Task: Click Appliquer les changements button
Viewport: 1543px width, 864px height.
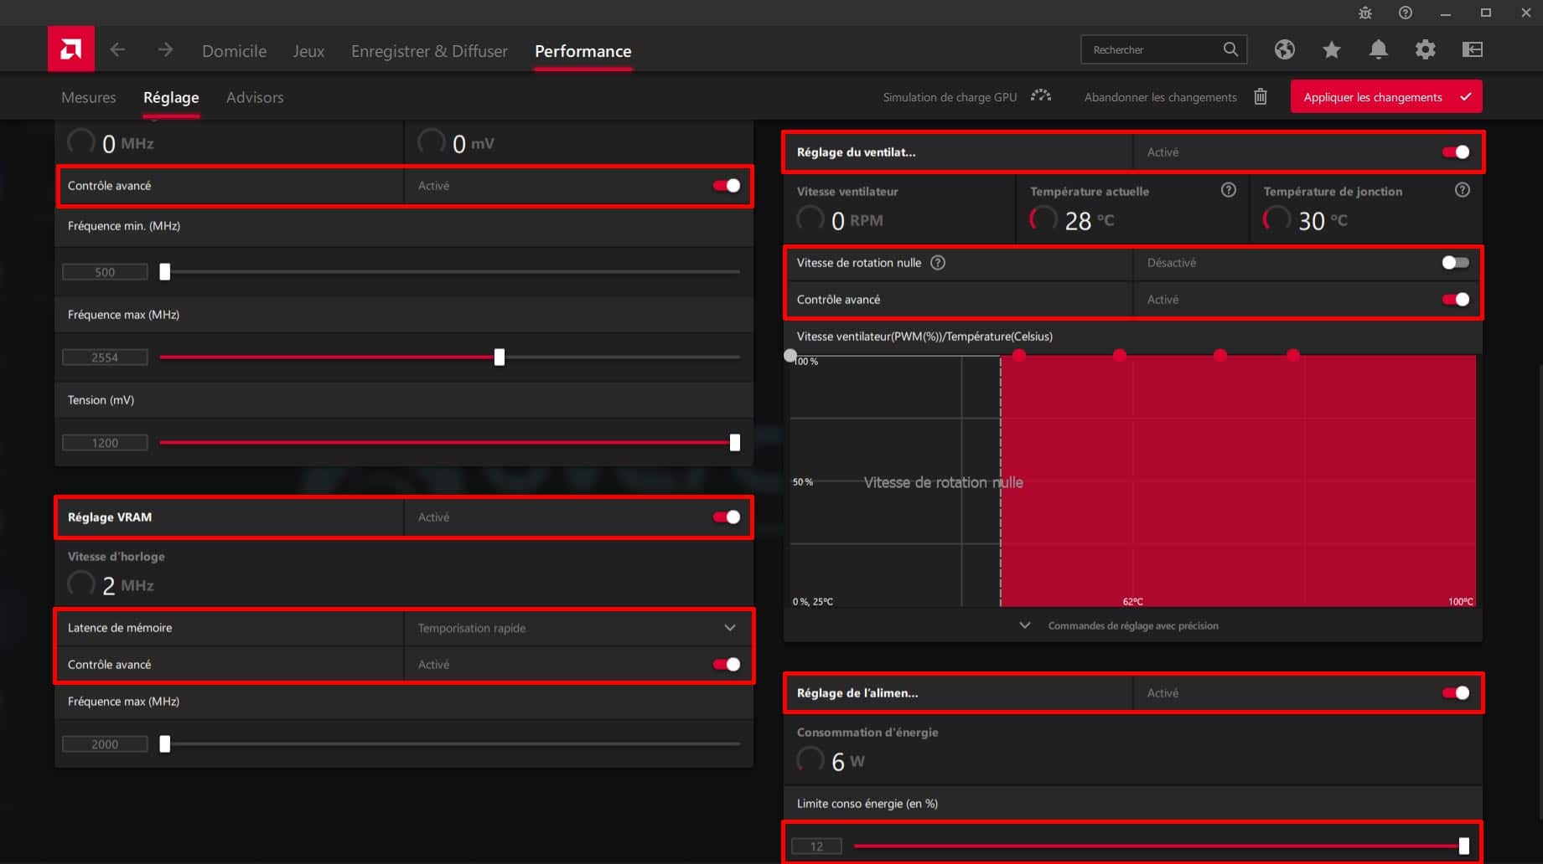Action: click(x=1386, y=96)
